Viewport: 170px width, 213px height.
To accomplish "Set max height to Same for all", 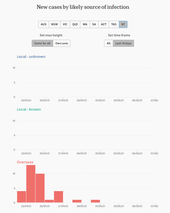I will (x=42, y=43).
